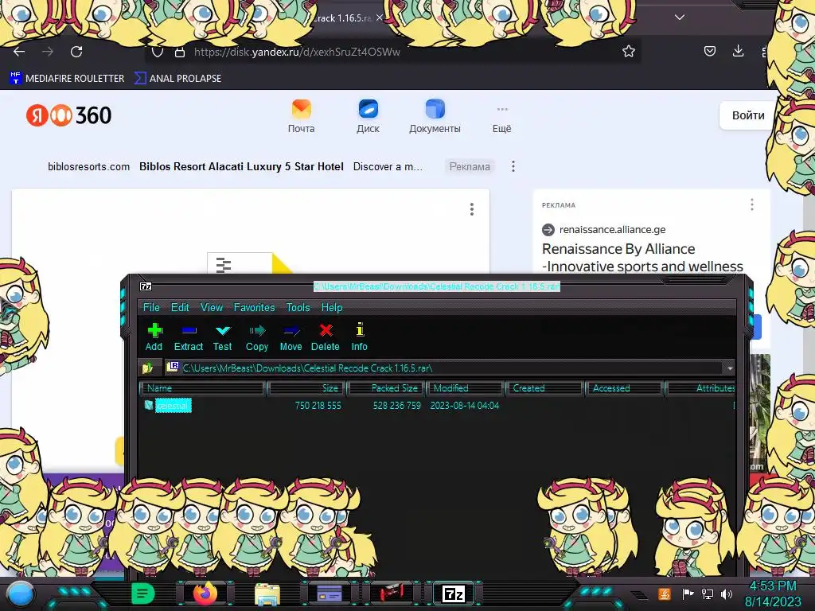Open 7-Zip Help menu
This screenshot has height=611, width=815.
[332, 307]
